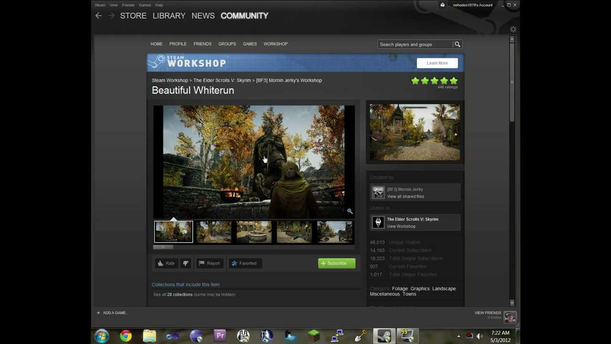Screen dimensions: 611x344
Task: Click the volume speaker tray icon
Action: [x=479, y=336]
